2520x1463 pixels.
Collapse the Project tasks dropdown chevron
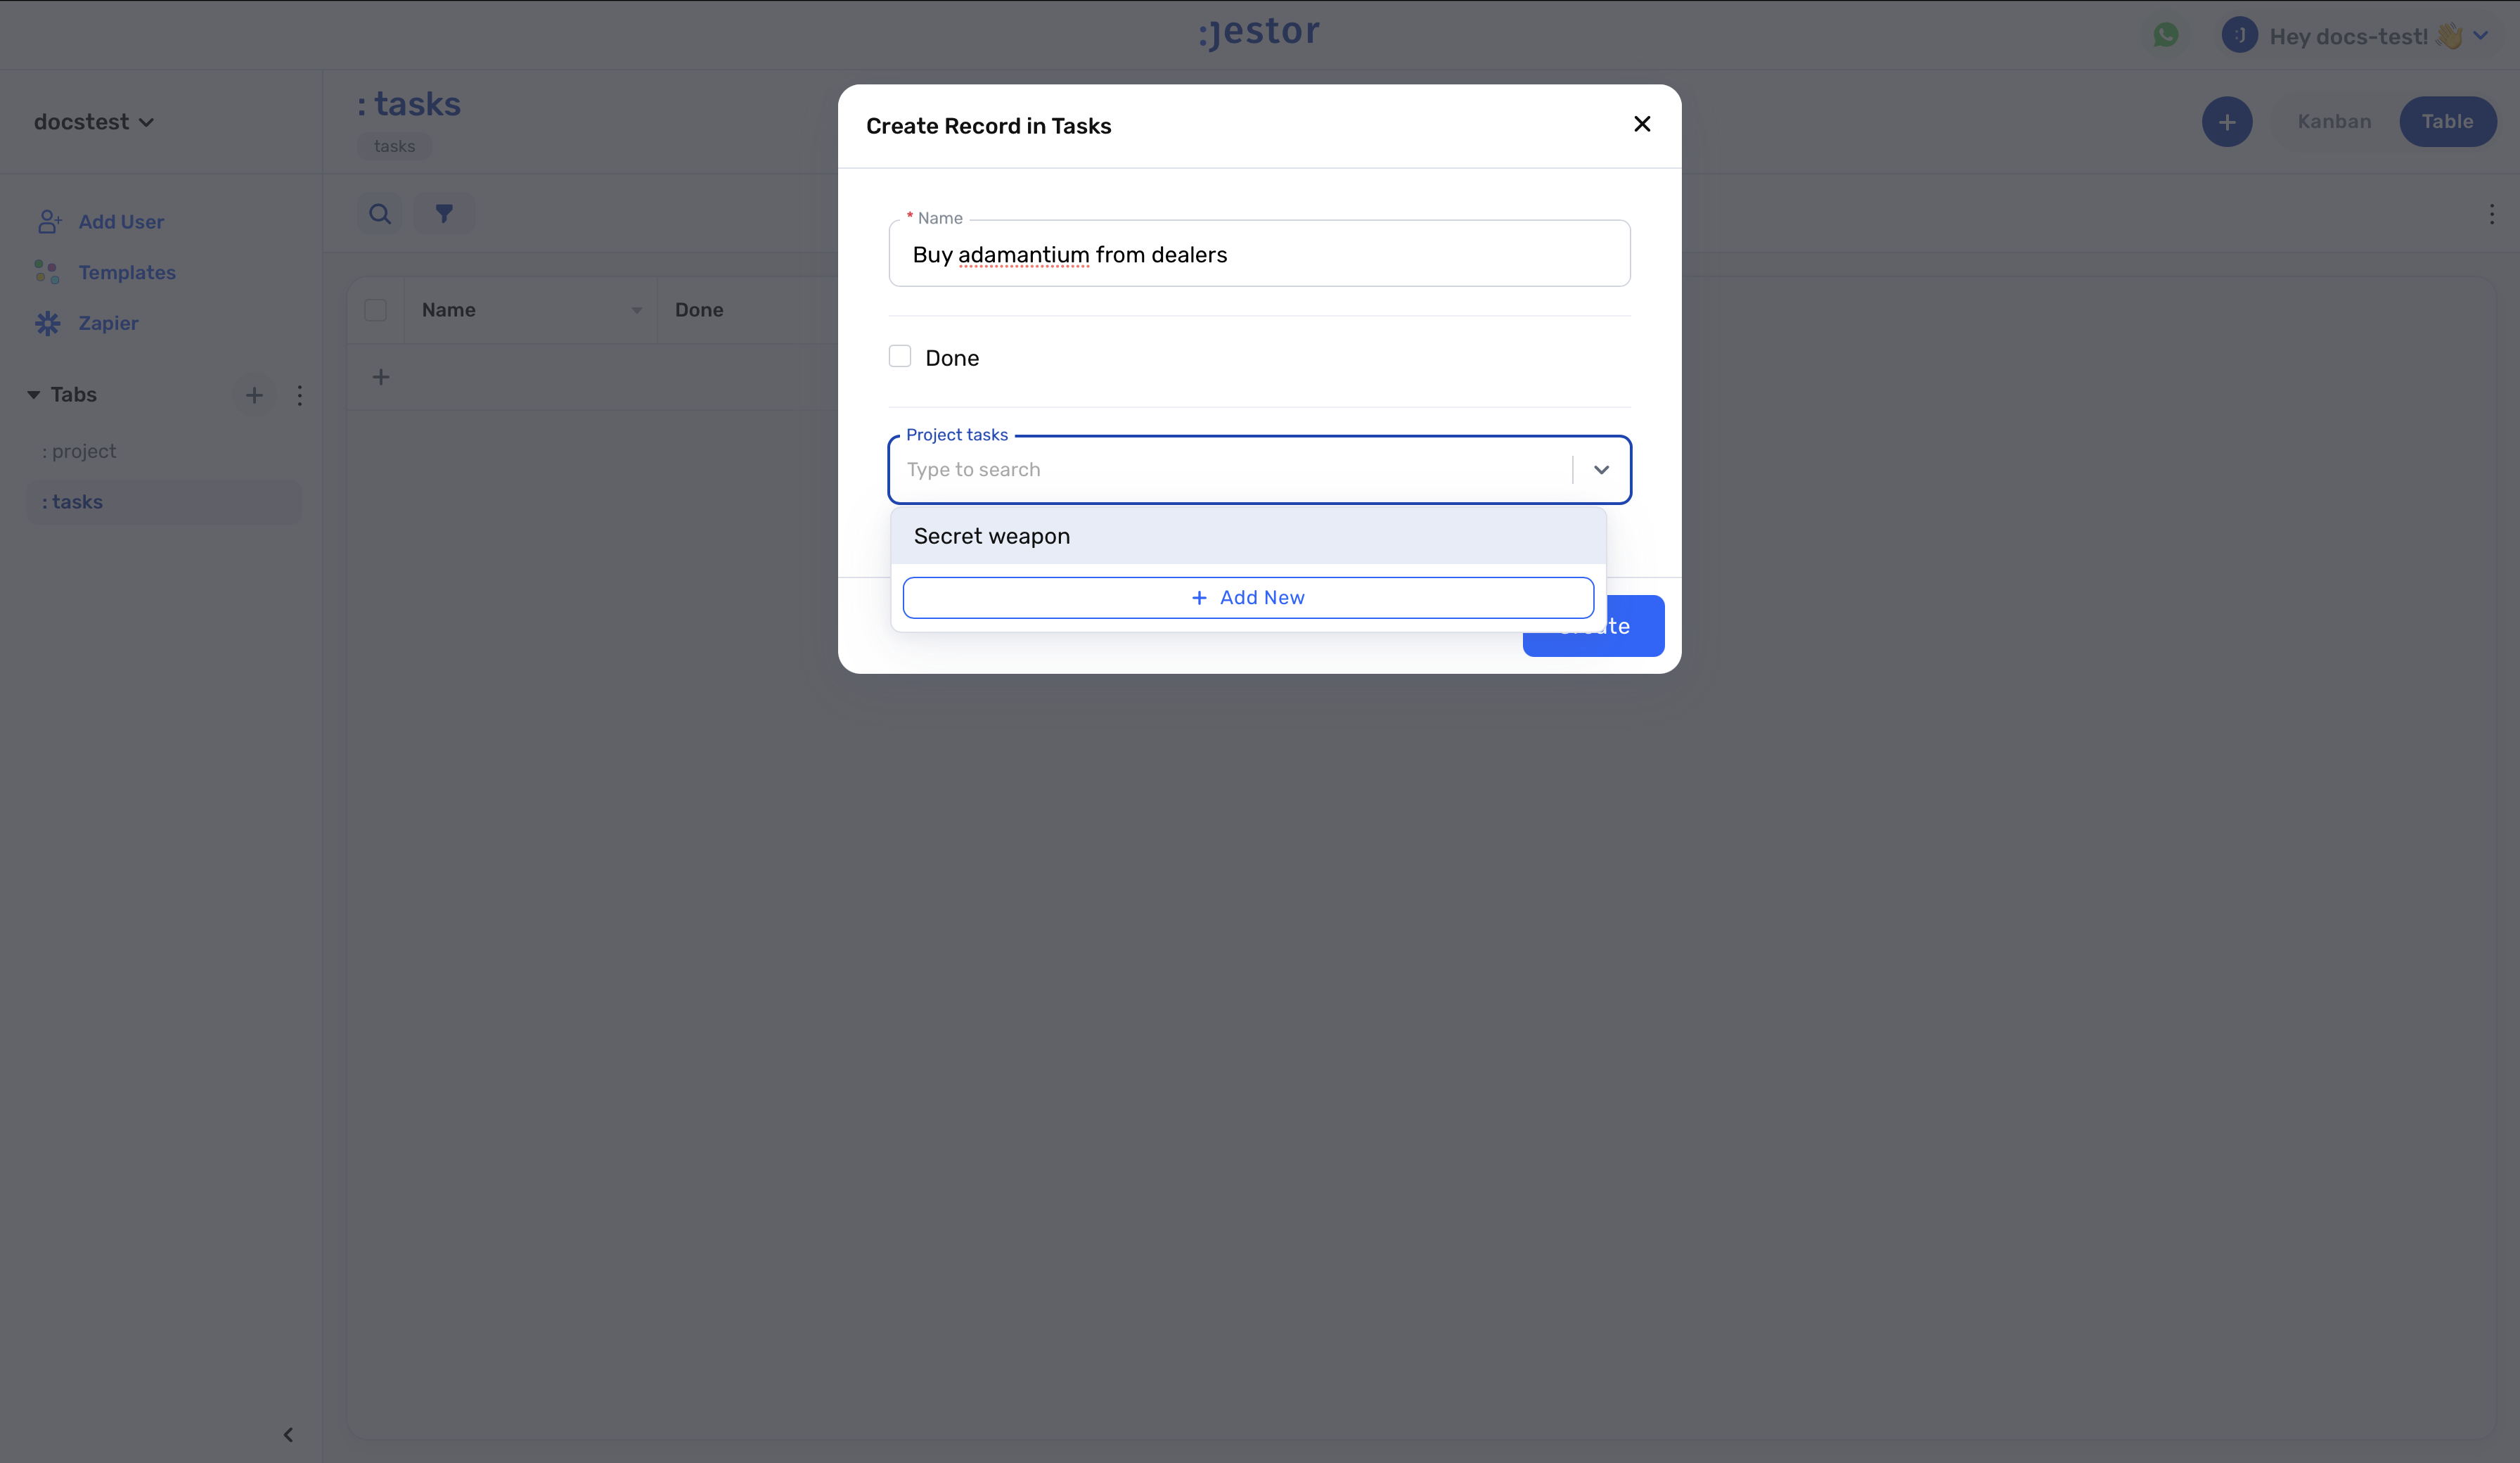(x=1600, y=469)
